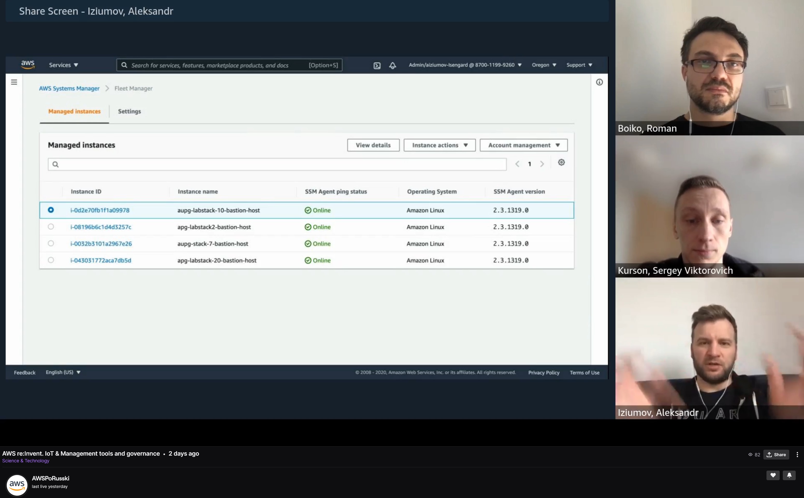Open the three-dot stream options menu
This screenshot has height=498, width=804.
pyautogui.click(x=797, y=455)
